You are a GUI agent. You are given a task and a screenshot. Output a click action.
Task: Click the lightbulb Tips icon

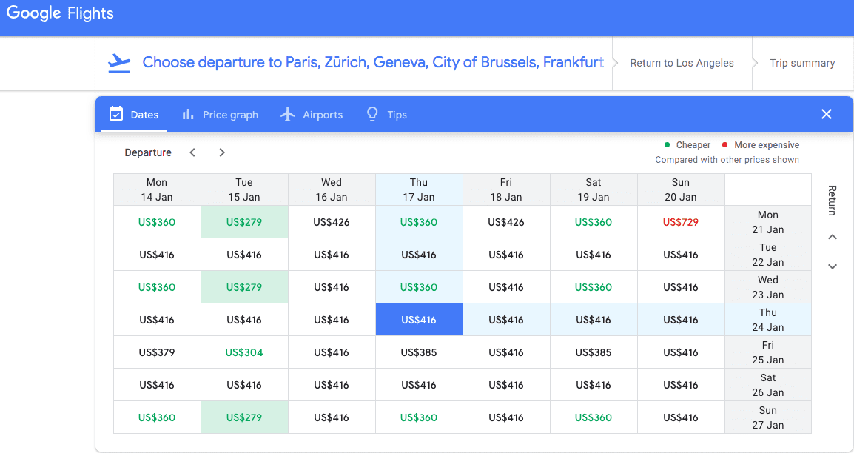372,114
